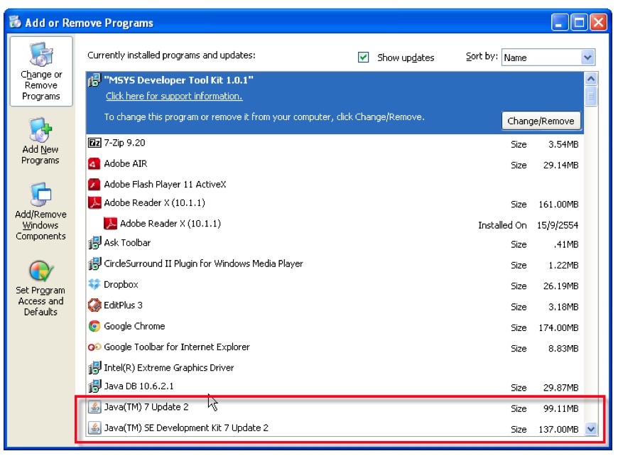Open Add/Remove Windows Components icon
The image size is (618, 456).
[x=41, y=194]
